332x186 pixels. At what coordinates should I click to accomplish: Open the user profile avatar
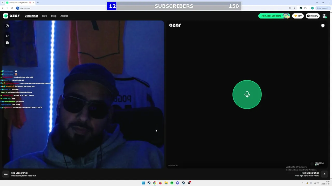click(324, 16)
